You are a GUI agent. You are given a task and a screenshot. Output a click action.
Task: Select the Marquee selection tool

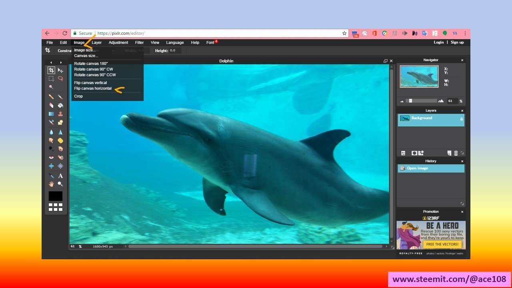(51, 79)
